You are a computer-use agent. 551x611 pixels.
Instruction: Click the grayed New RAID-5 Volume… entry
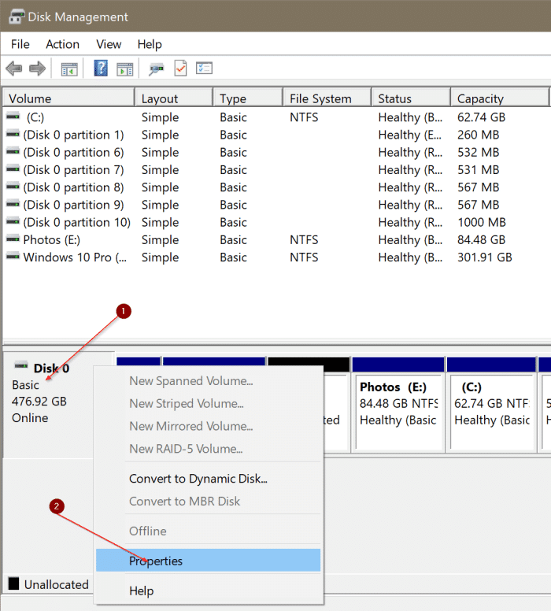[x=208, y=449]
